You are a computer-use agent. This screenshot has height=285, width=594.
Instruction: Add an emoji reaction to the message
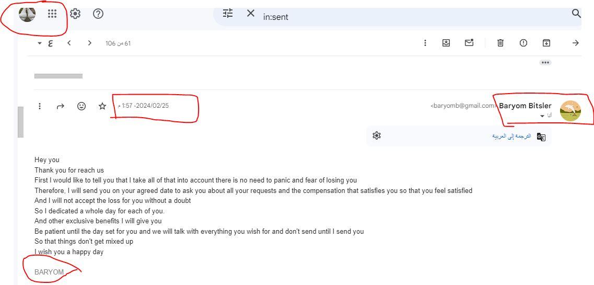(x=81, y=106)
